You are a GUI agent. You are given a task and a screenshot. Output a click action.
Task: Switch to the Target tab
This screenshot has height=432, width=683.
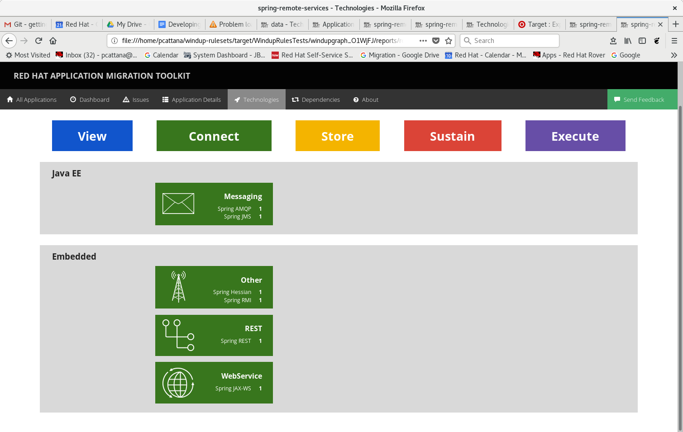[x=540, y=24]
